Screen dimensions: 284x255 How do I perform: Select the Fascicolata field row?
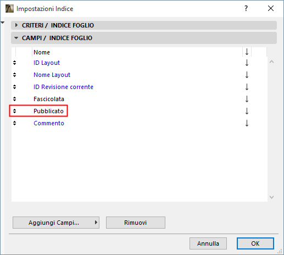139,99
